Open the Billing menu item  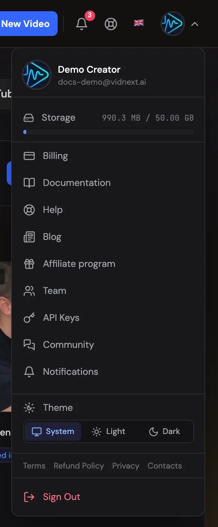[x=108, y=156]
